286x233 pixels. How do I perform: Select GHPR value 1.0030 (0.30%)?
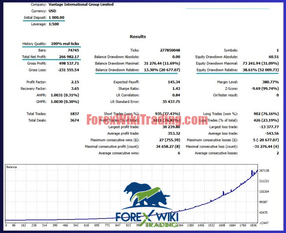click(65, 102)
